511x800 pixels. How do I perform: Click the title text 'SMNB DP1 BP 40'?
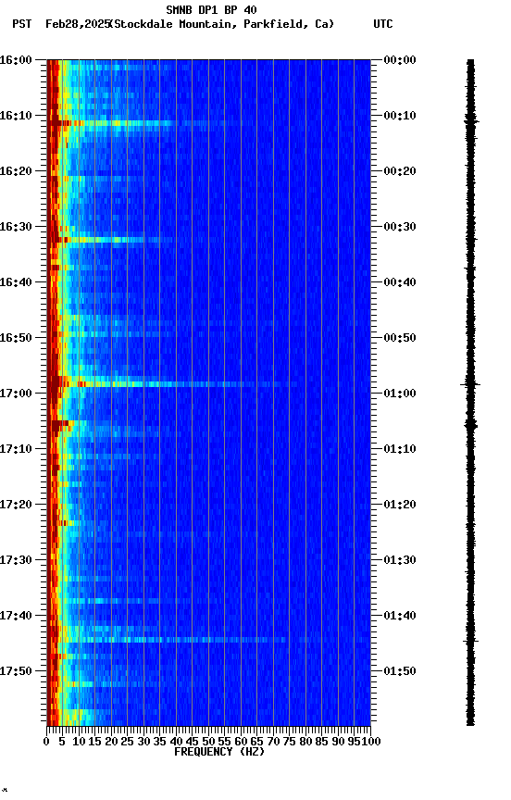point(211,10)
